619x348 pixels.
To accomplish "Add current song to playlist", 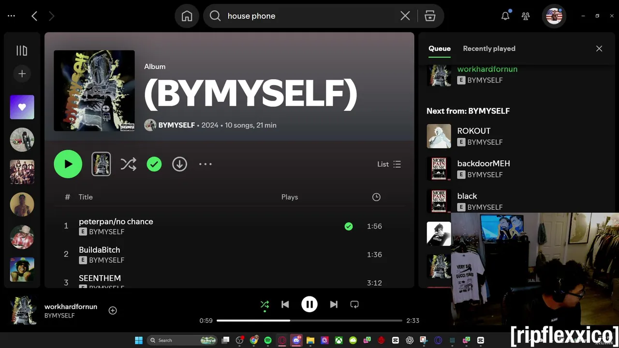I will [113, 310].
